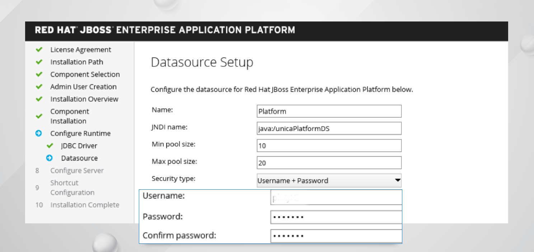This screenshot has width=534, height=252.
Task: Select Configure Server step in sidebar
Action: 77,171
